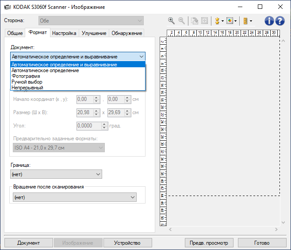
Task: Decrease height 29,69 with its down arrow
Action: [127, 114]
